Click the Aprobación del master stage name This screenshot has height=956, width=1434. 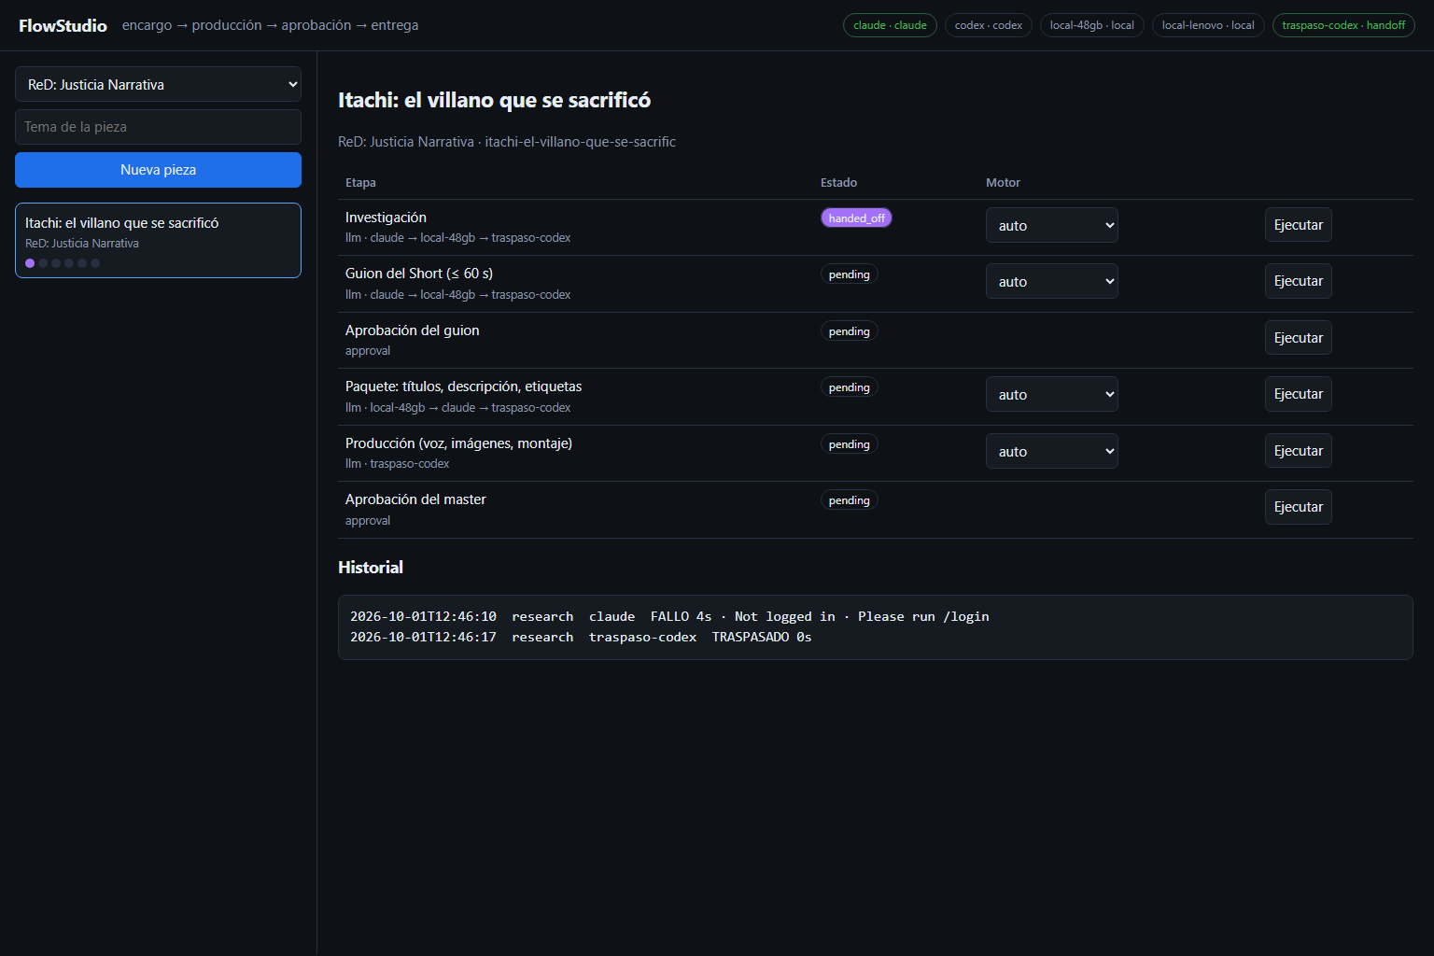click(x=415, y=499)
